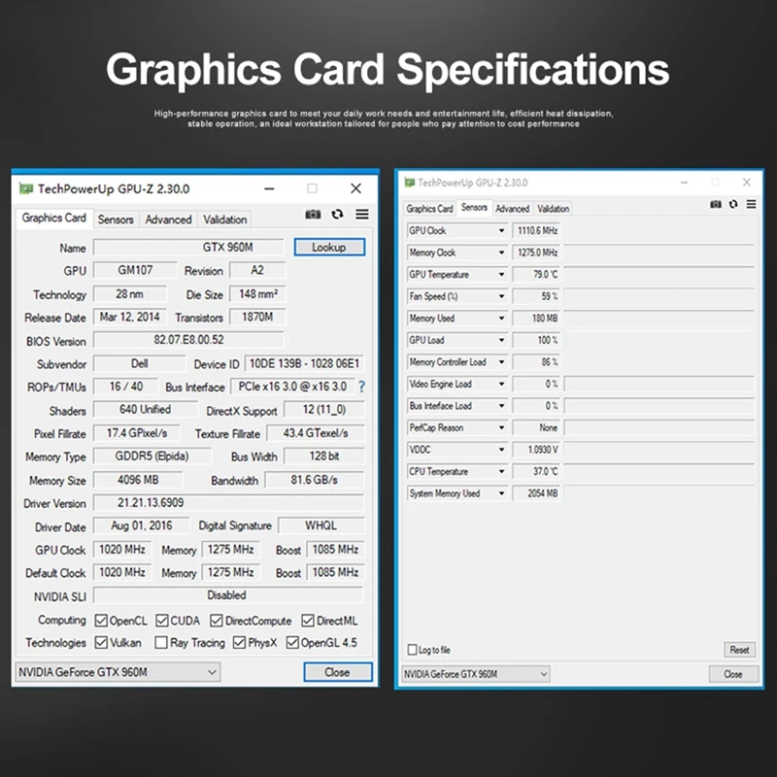
Task: Click the VDDC value 1.0930 V
Action: point(536,450)
